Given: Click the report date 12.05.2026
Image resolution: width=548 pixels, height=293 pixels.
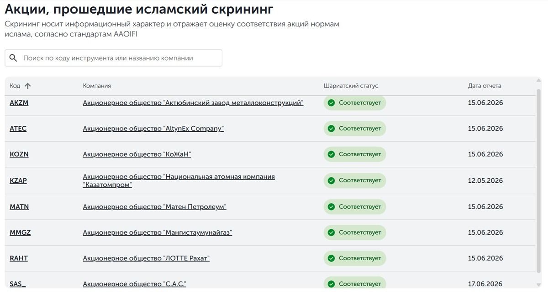Looking at the screenshot, I should (485, 181).
